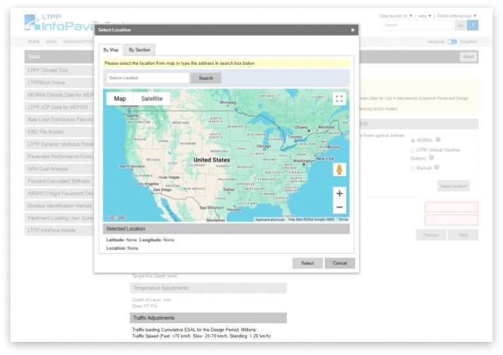Click the blue question mark help icon
Viewport: 503px width, 355px height.
click(473, 25)
